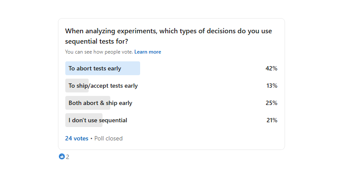The image size is (346, 178).
Task: Select the "To abort tests early" option text
Action: [95, 68]
